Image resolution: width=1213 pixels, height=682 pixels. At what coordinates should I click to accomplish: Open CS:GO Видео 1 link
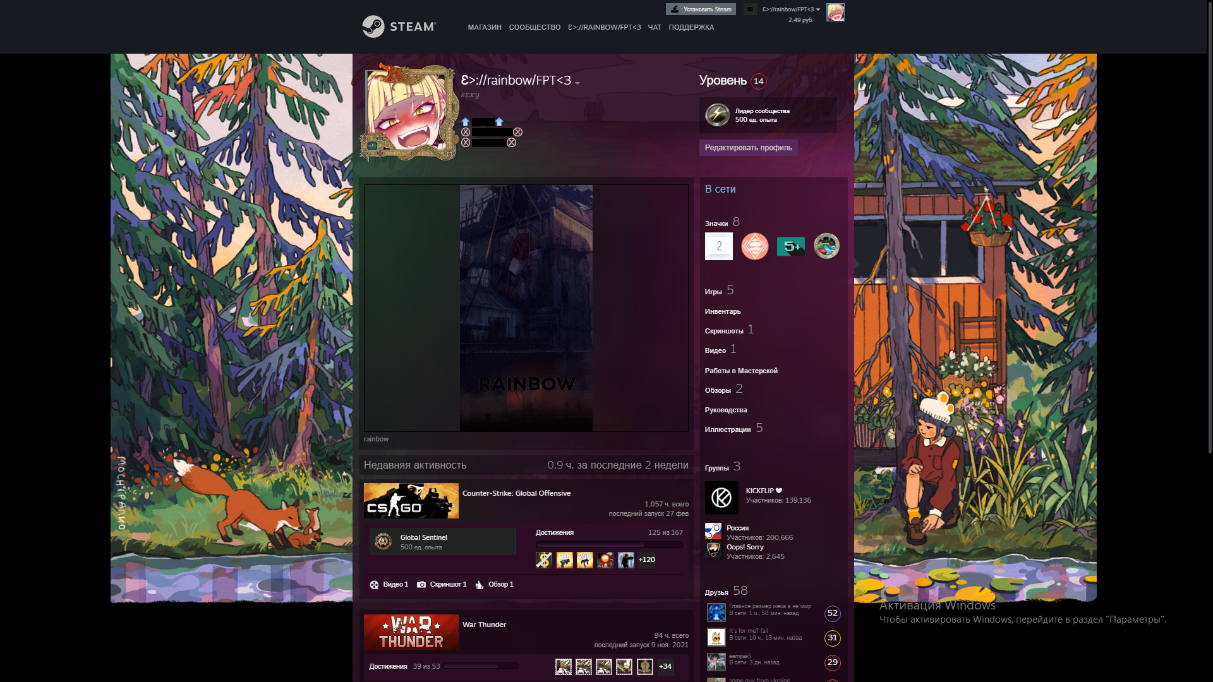pyautogui.click(x=389, y=585)
